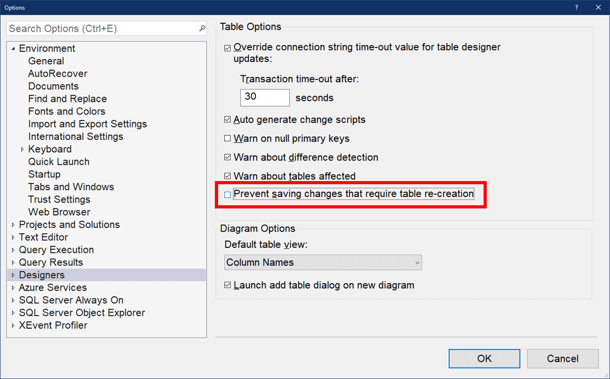This screenshot has height=379, width=610.
Task: Click the search magnifier icon
Action: point(202,28)
